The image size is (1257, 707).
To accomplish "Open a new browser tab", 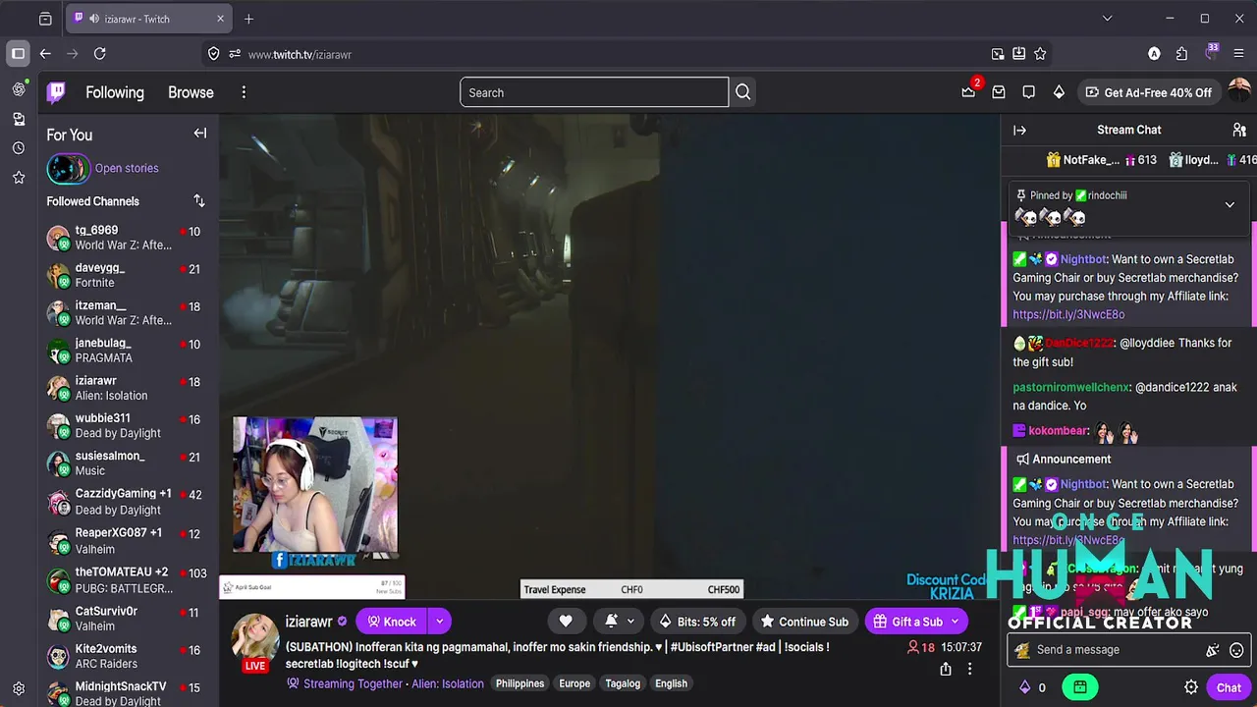I will tap(248, 19).
